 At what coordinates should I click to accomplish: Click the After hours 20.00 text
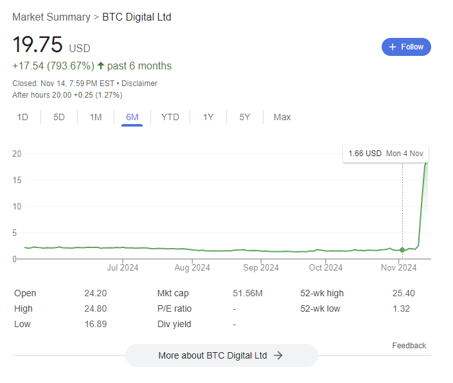tap(42, 95)
